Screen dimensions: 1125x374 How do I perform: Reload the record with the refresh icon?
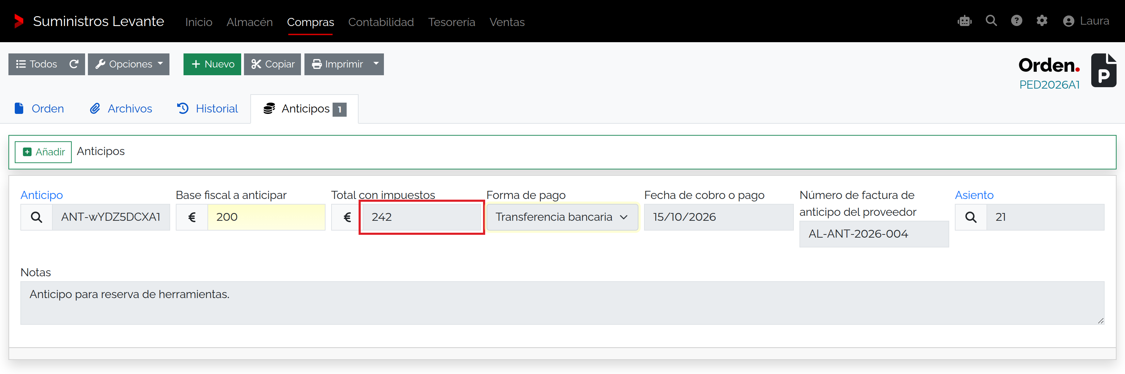pos(74,64)
